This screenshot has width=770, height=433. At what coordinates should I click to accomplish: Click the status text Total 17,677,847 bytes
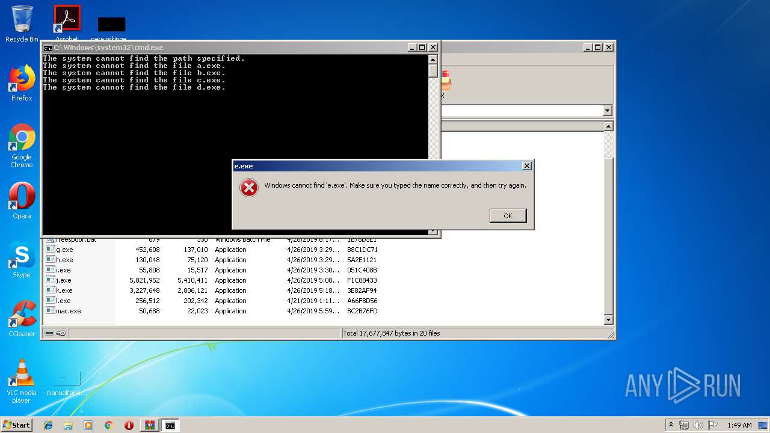point(392,333)
